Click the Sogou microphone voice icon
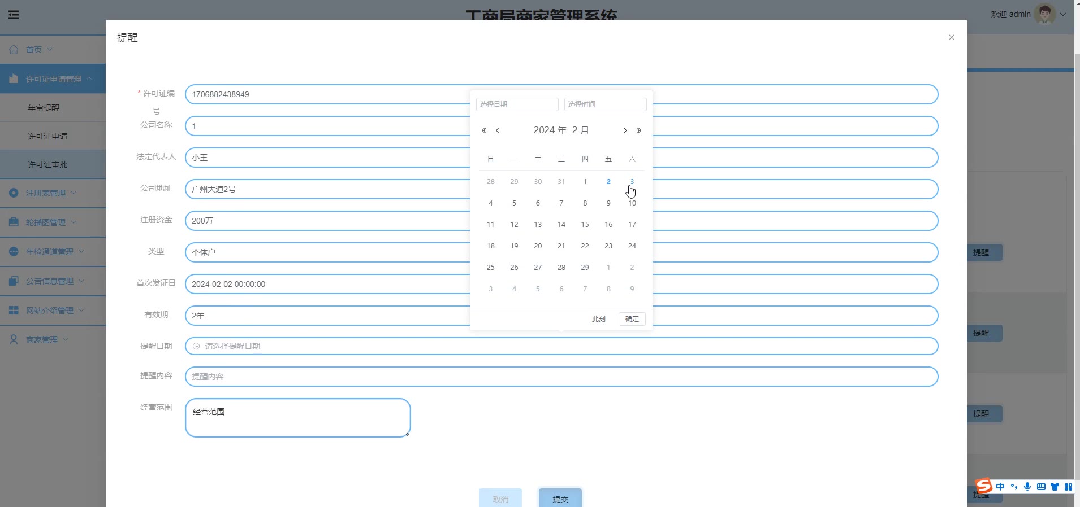This screenshot has width=1080, height=507. click(x=1027, y=487)
